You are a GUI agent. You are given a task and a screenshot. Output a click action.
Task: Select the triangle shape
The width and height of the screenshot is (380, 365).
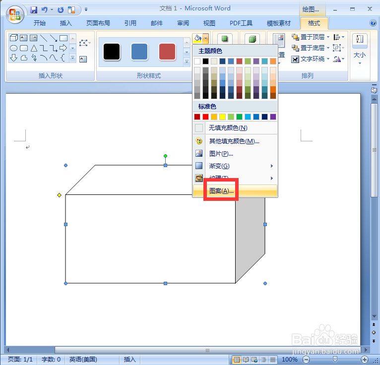(x=34, y=48)
